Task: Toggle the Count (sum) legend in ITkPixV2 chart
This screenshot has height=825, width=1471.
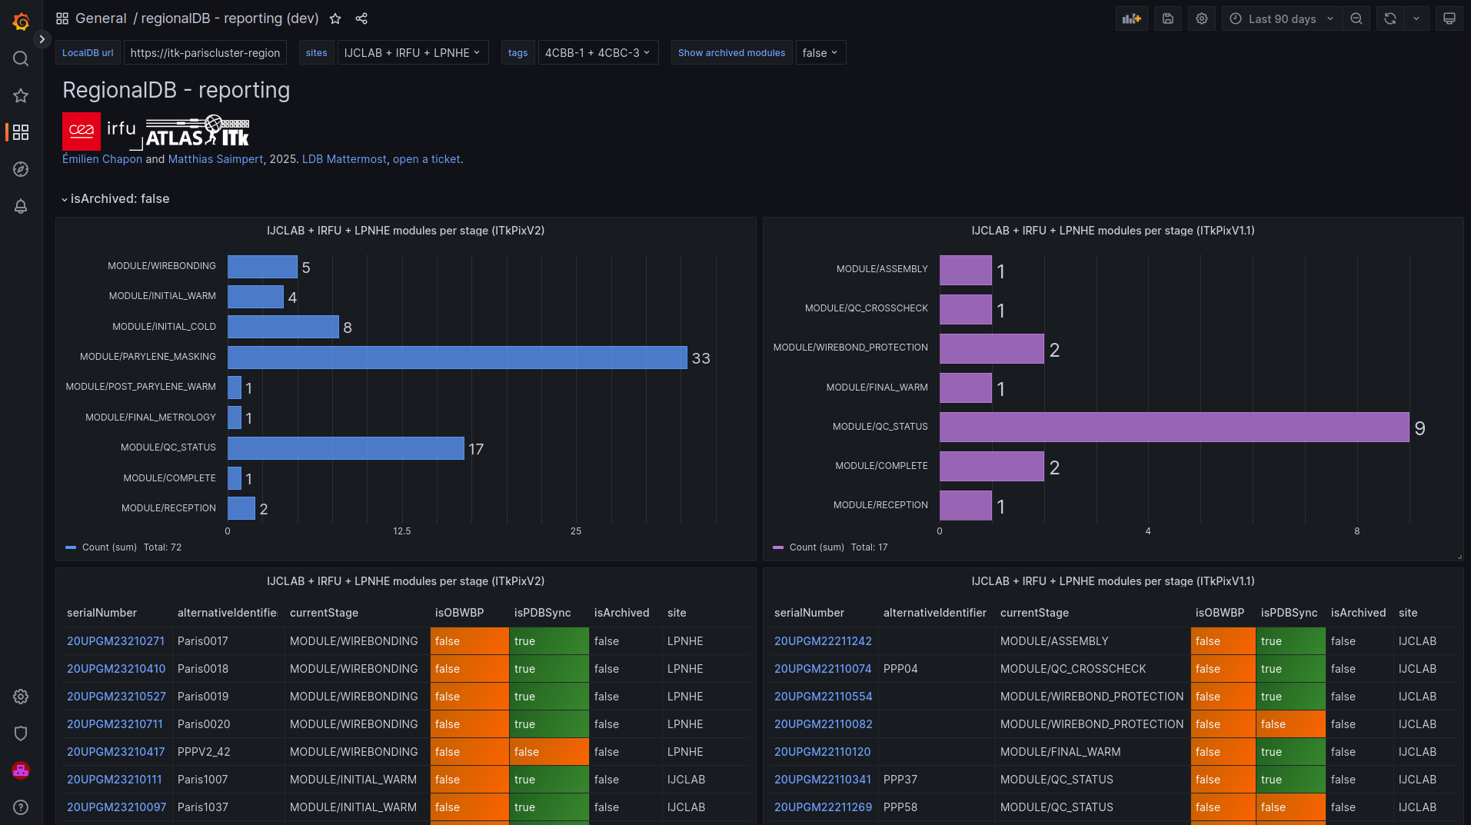Action: [108, 547]
